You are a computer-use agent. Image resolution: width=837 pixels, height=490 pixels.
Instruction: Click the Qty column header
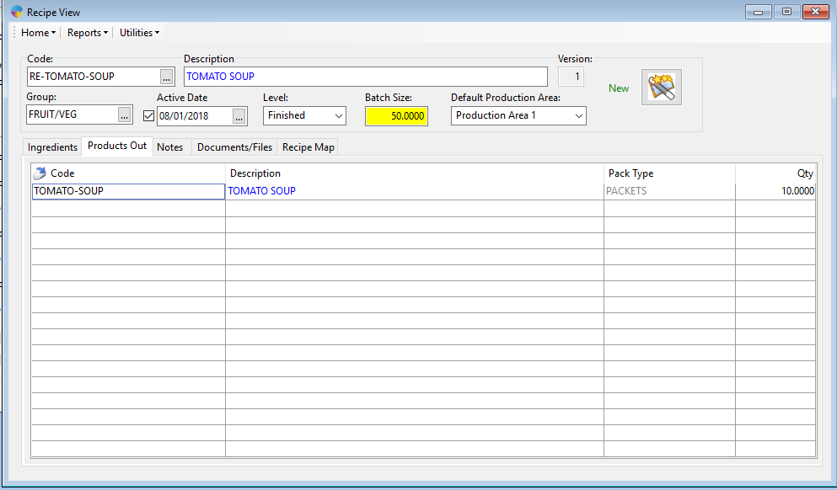click(x=775, y=173)
